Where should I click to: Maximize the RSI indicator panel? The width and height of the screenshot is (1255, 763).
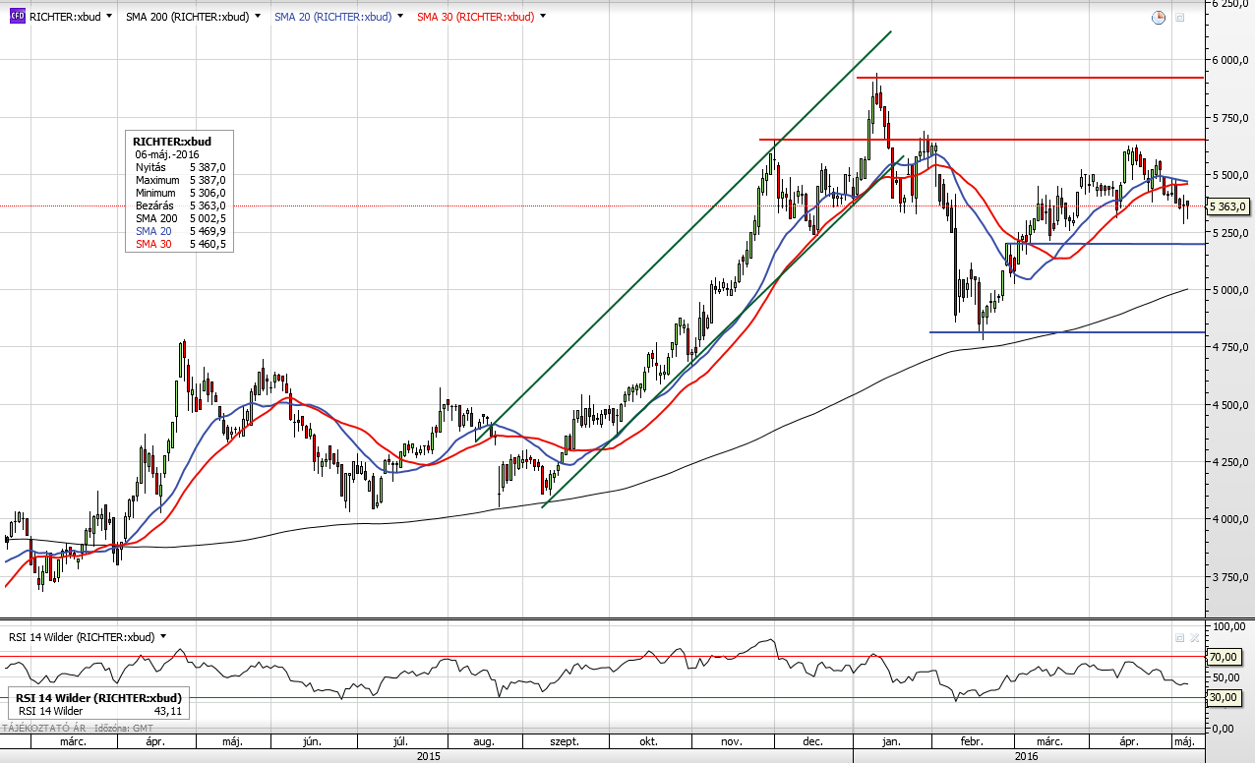(1180, 637)
